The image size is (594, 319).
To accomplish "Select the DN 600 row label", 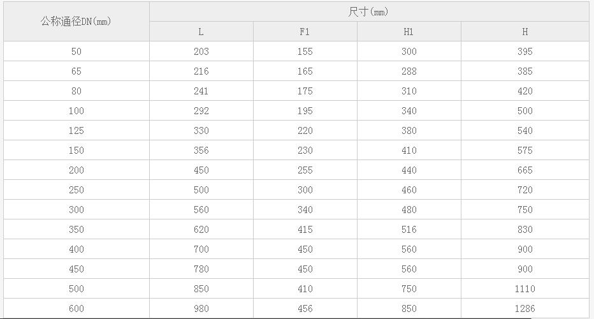I will click(76, 309).
